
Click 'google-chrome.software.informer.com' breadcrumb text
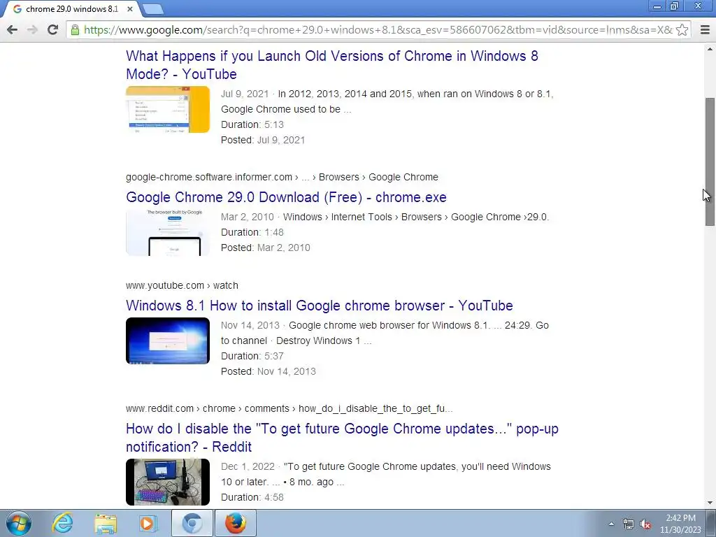208,177
